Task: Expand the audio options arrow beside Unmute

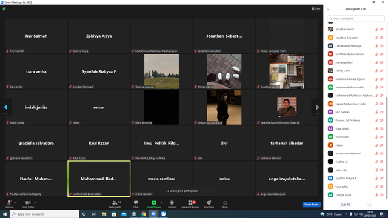Action: coord(16,203)
